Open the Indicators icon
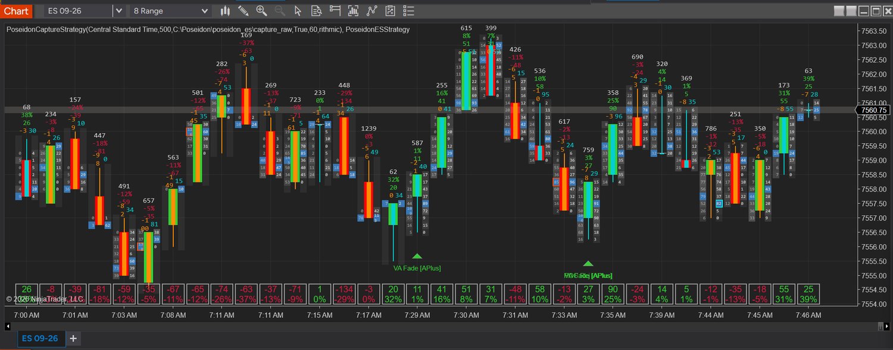Image resolution: width=893 pixels, height=350 pixels. tap(372, 11)
